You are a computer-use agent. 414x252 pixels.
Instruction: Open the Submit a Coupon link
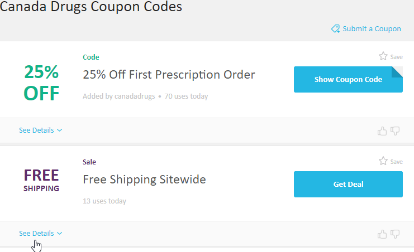click(372, 29)
